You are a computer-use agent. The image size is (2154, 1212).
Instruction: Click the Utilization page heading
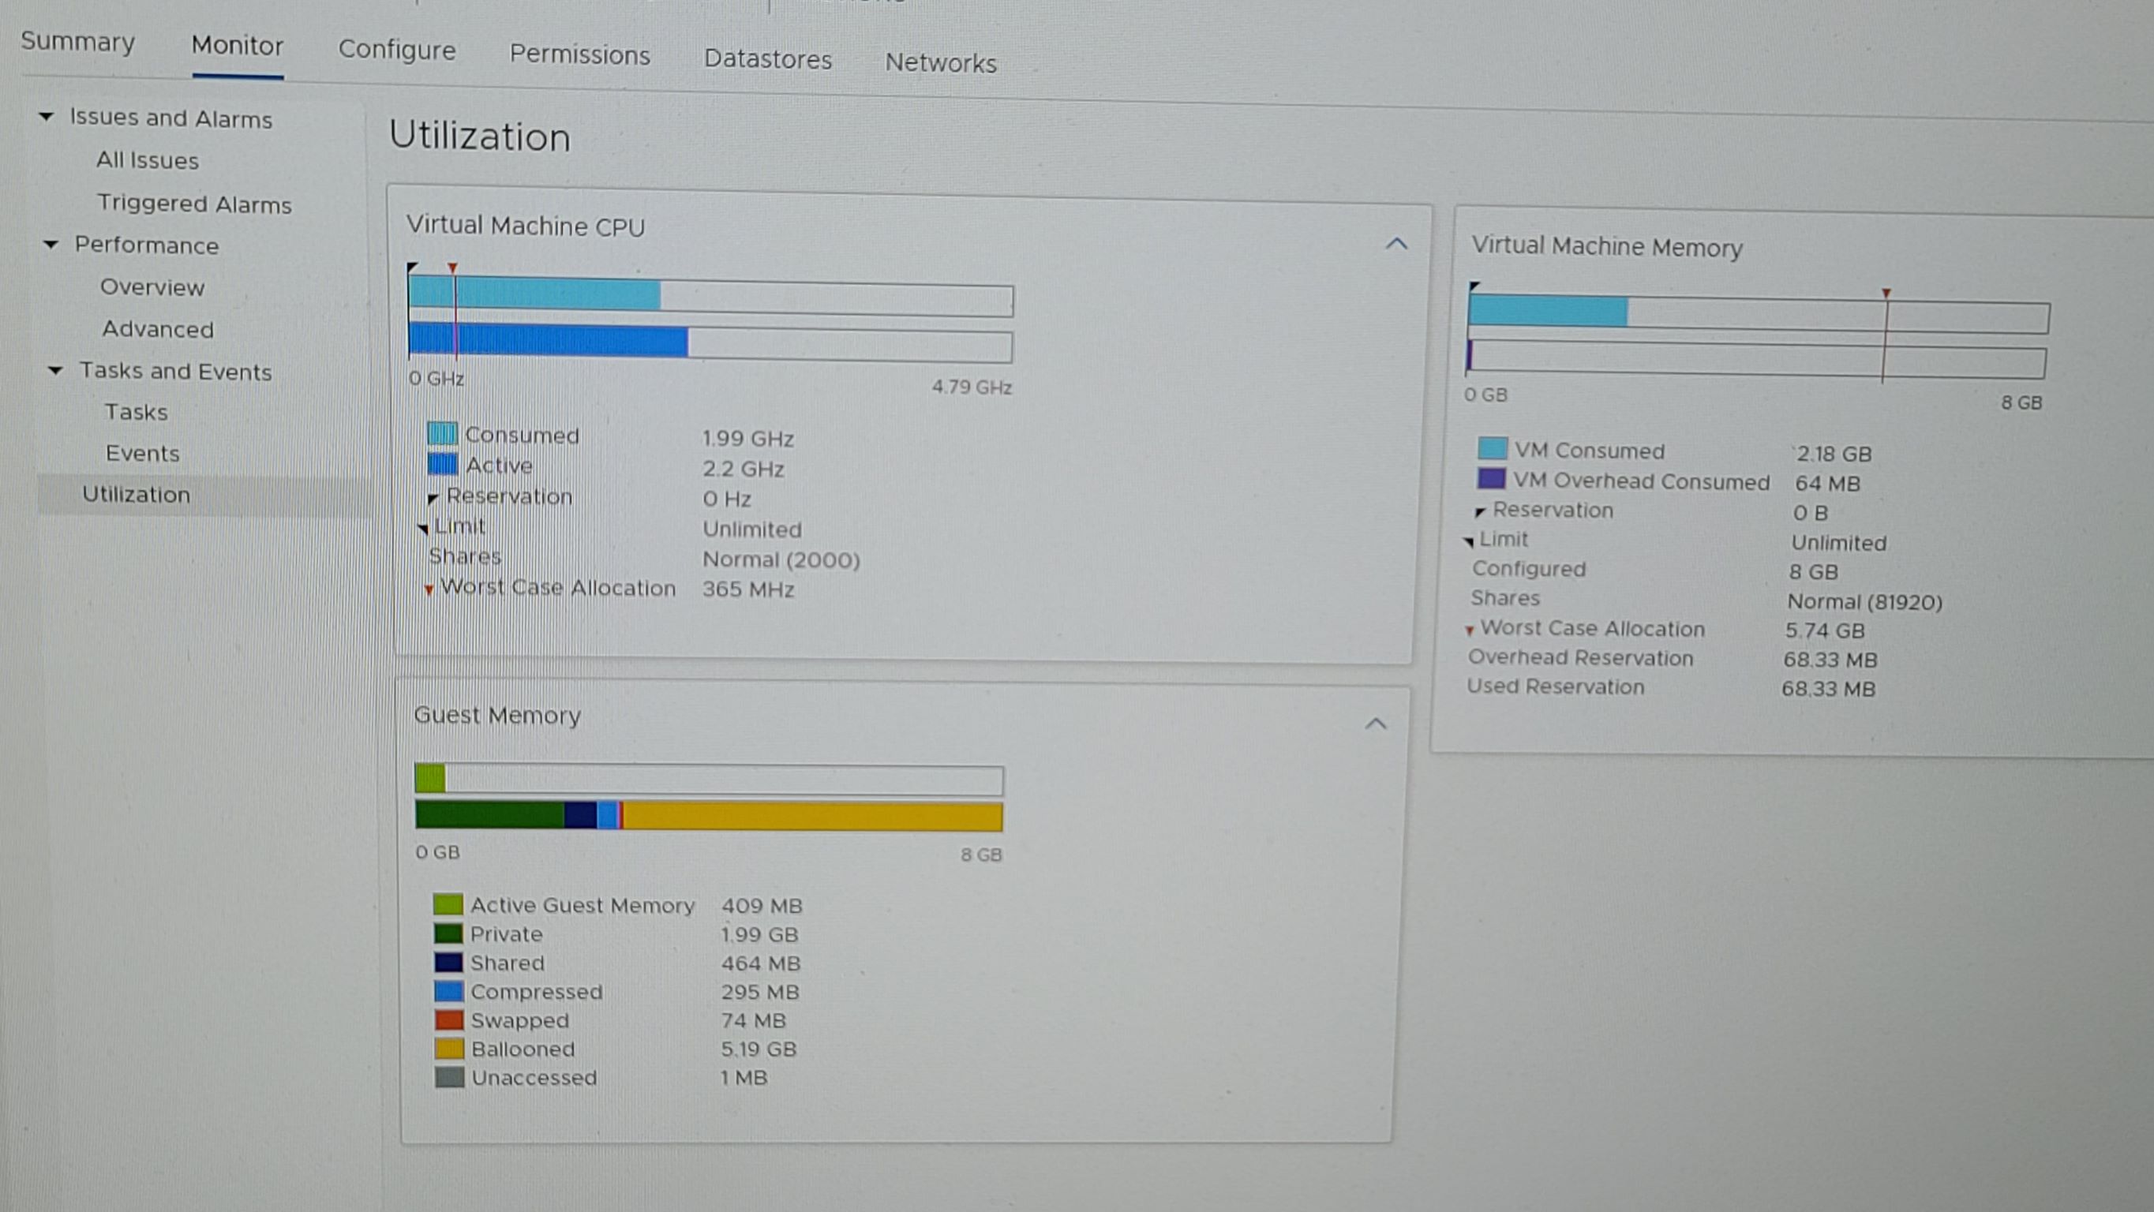[x=480, y=137]
